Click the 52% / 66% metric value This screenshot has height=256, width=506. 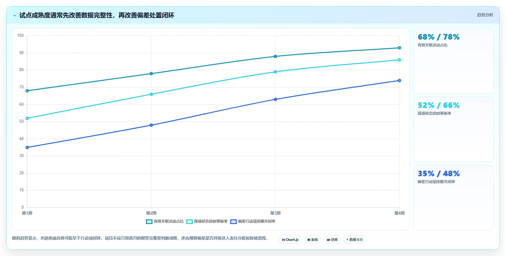click(x=438, y=105)
